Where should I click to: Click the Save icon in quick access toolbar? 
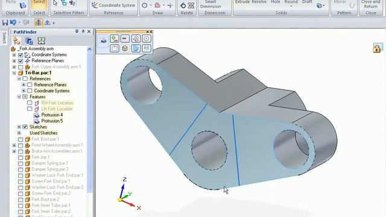5,23
